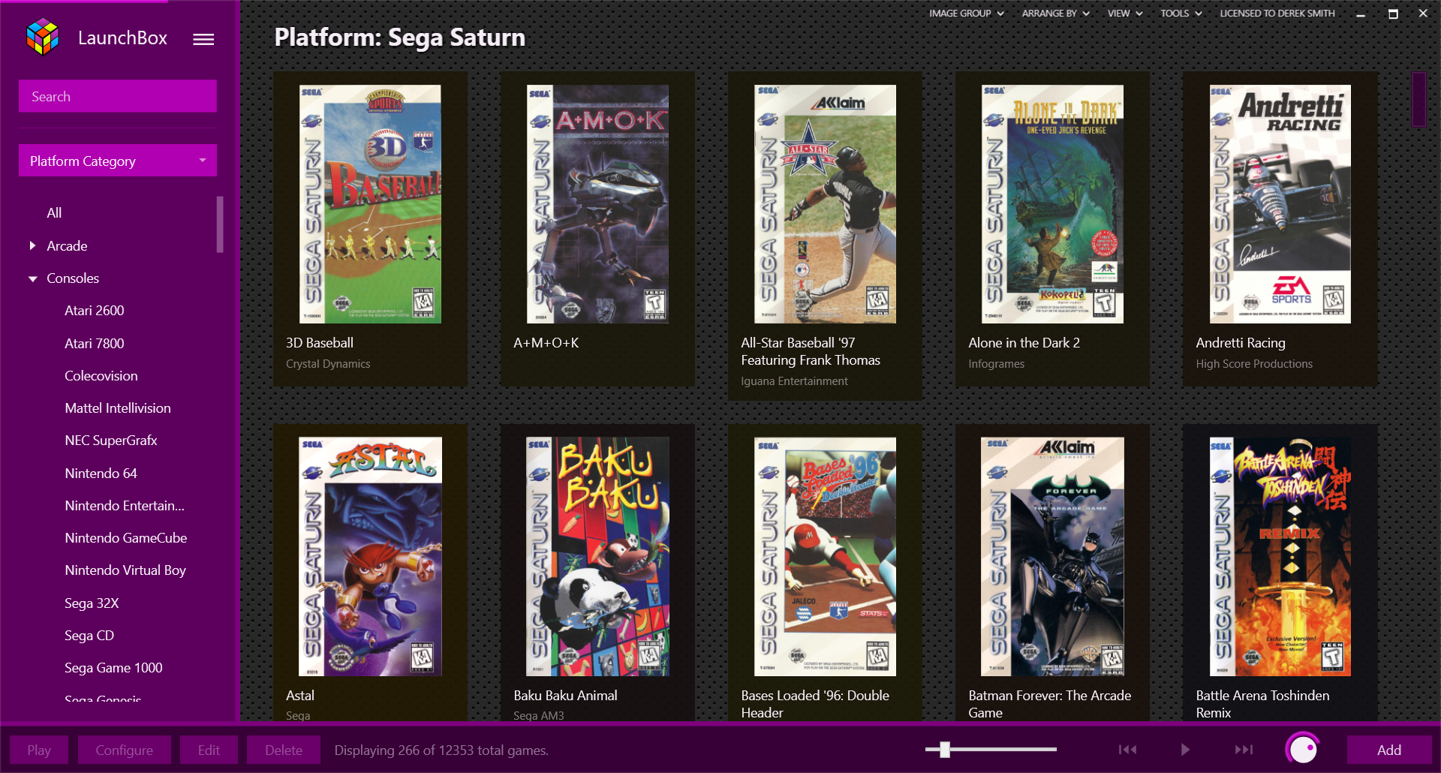The width and height of the screenshot is (1441, 773).
Task: Select Bases Loaded '96 cover
Action: [x=825, y=557]
